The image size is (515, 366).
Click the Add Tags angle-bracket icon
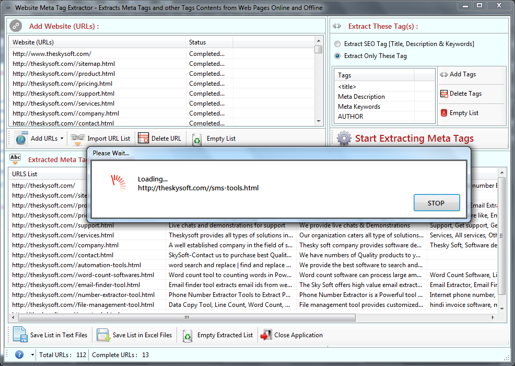444,74
